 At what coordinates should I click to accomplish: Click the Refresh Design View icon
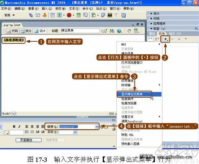tap(129, 31)
